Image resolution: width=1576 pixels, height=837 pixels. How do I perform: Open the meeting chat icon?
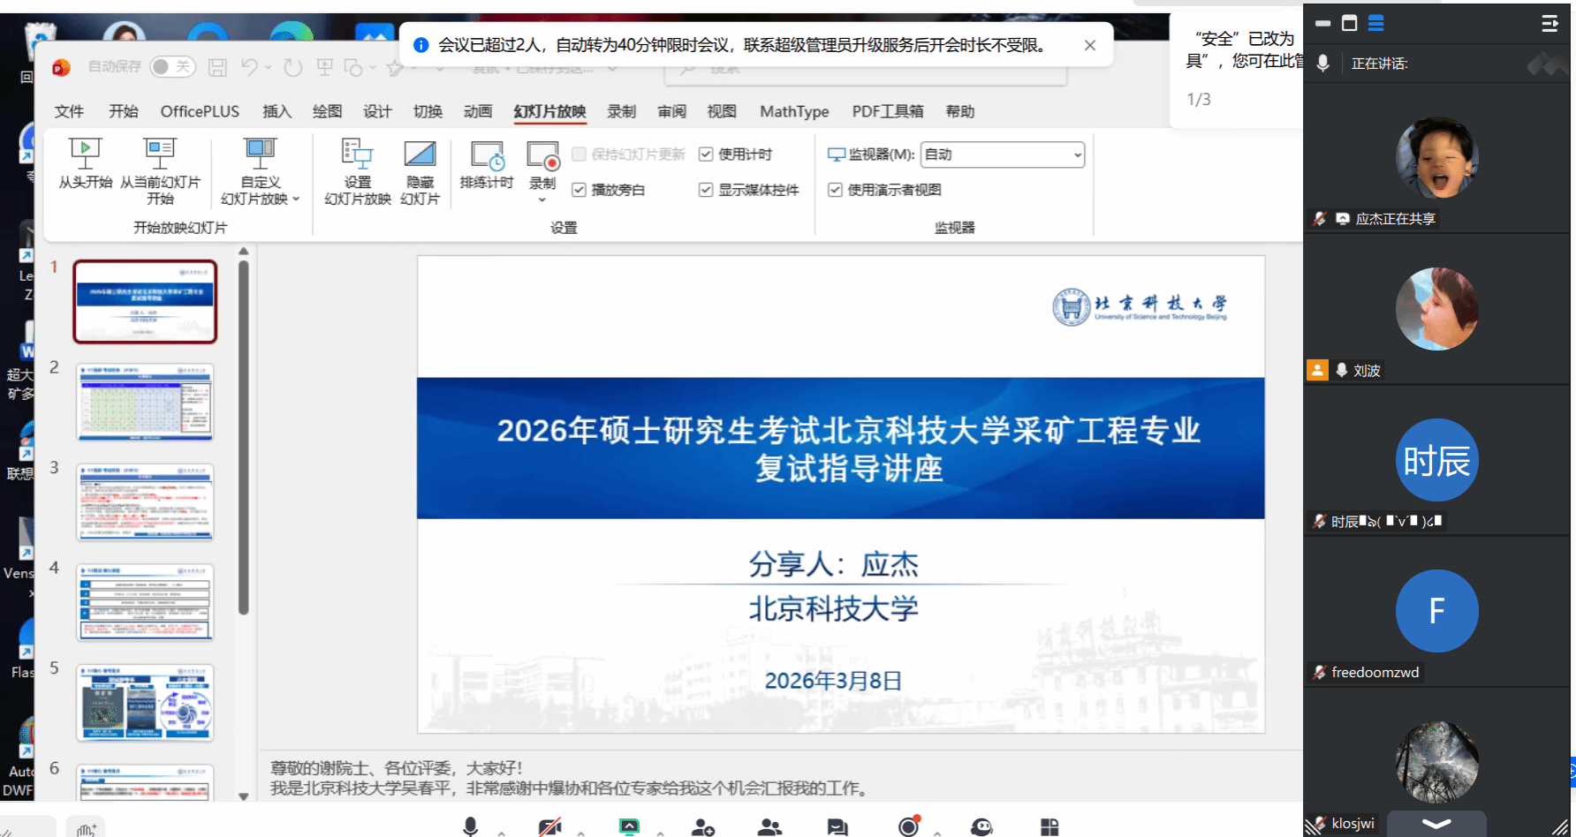(837, 826)
